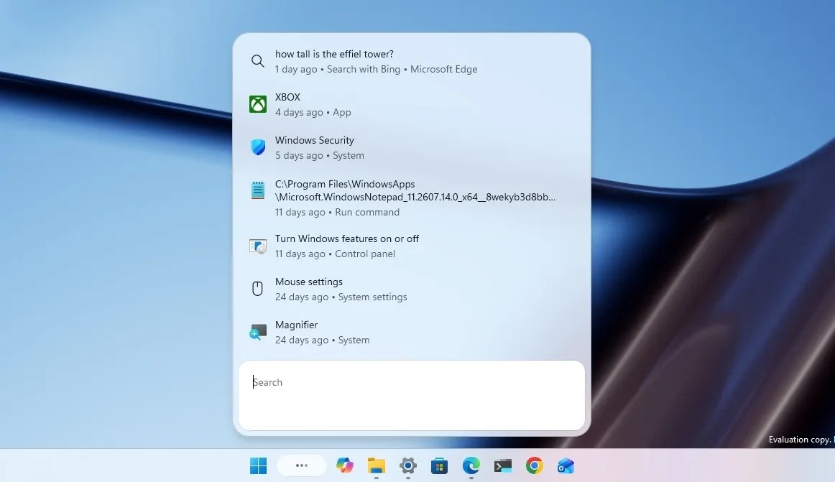The image size is (835, 482).
Task: Click '24 days ago • System settings' subtitle
Action: [341, 297]
